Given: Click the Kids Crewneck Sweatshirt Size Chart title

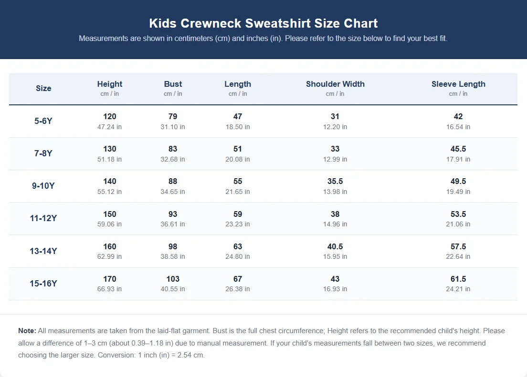Looking at the screenshot, I should (263, 23).
